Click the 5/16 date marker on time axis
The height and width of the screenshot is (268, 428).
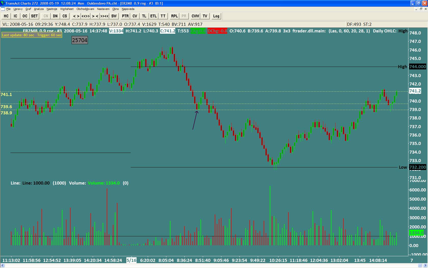click(x=131, y=260)
